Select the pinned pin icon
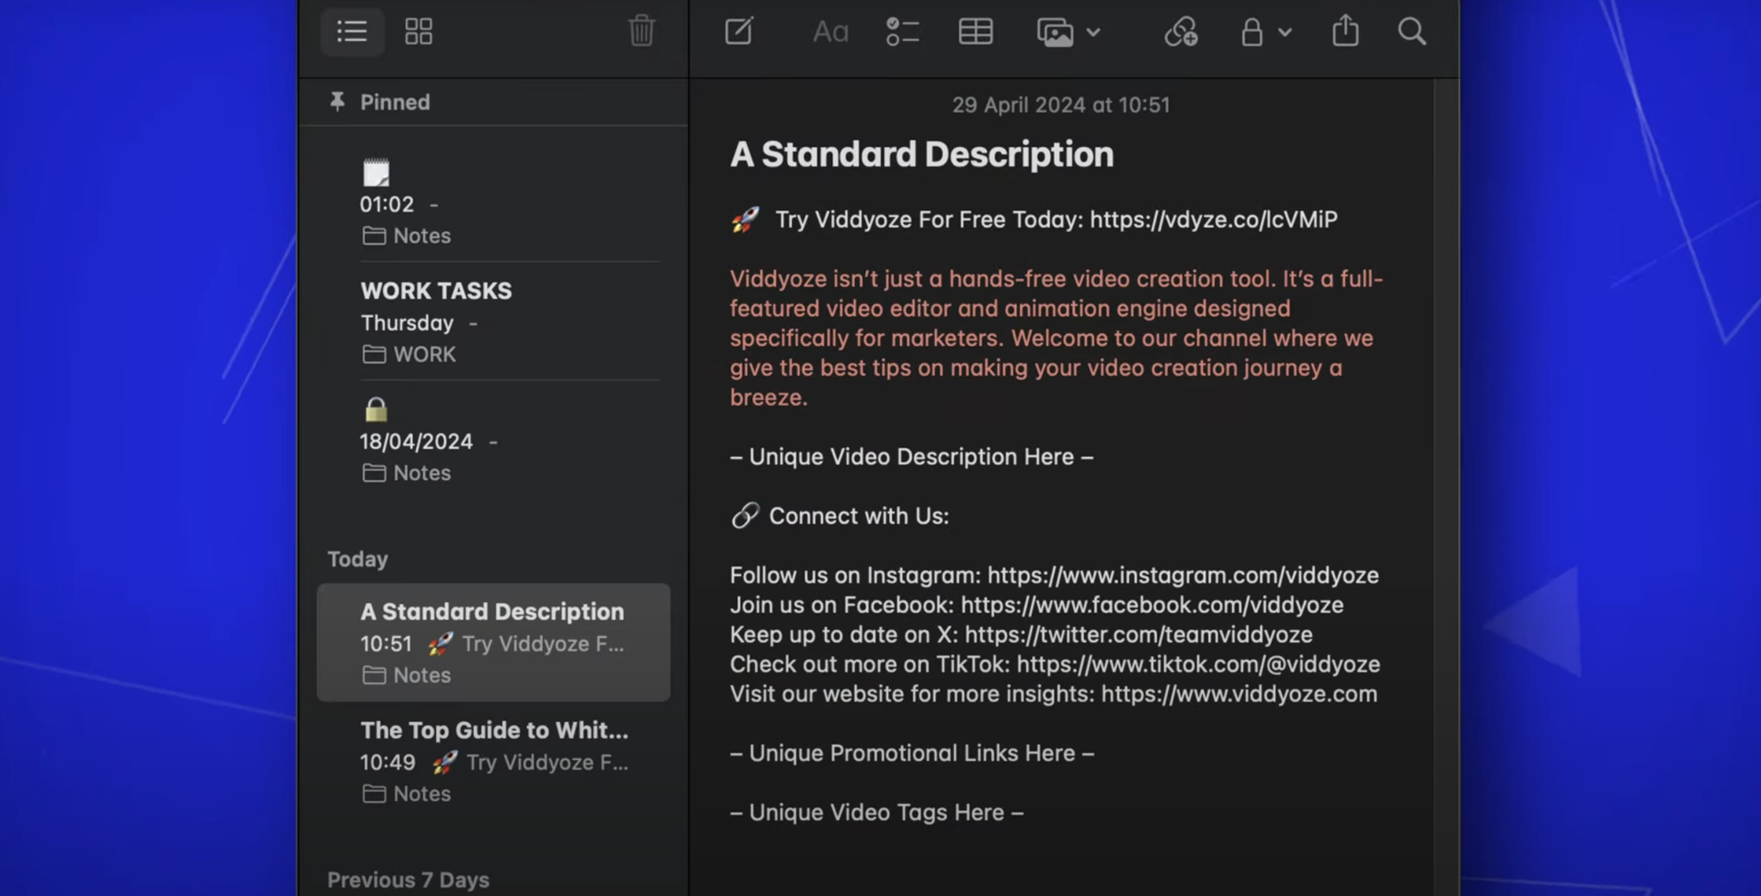Screen dimensions: 1761x896 (337, 102)
